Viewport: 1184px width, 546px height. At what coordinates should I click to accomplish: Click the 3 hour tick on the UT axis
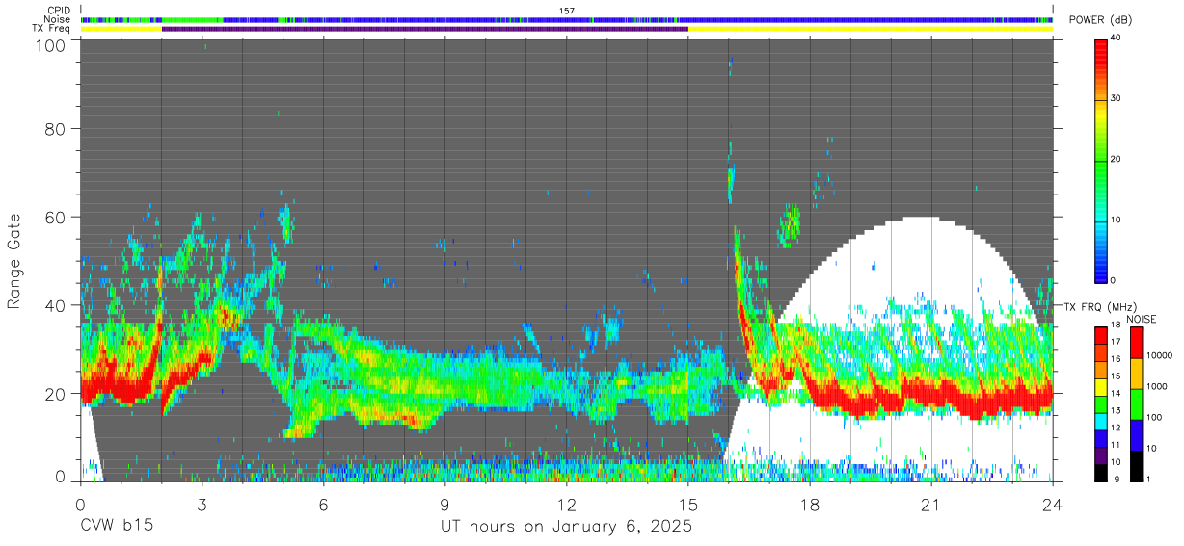(x=202, y=504)
